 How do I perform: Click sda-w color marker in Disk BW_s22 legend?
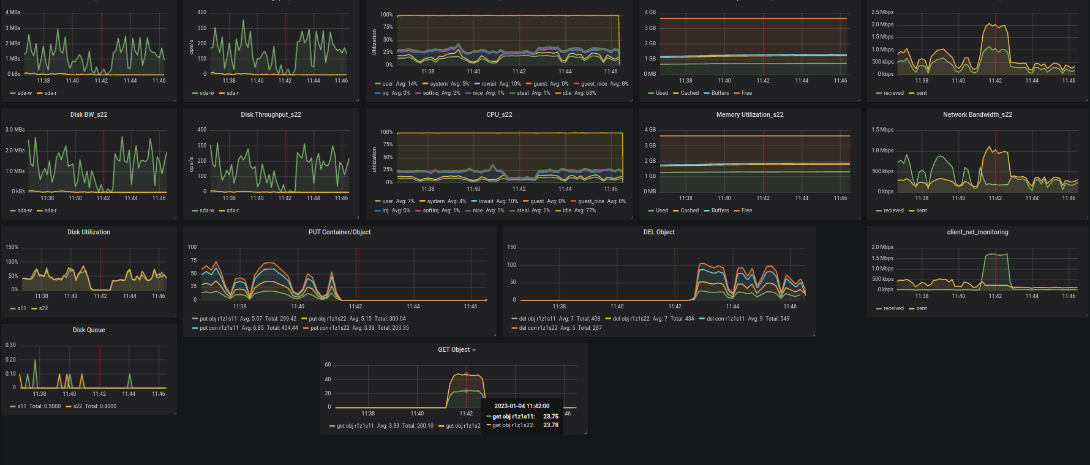coord(13,210)
